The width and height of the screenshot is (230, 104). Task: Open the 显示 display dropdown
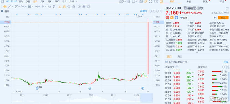122,1
